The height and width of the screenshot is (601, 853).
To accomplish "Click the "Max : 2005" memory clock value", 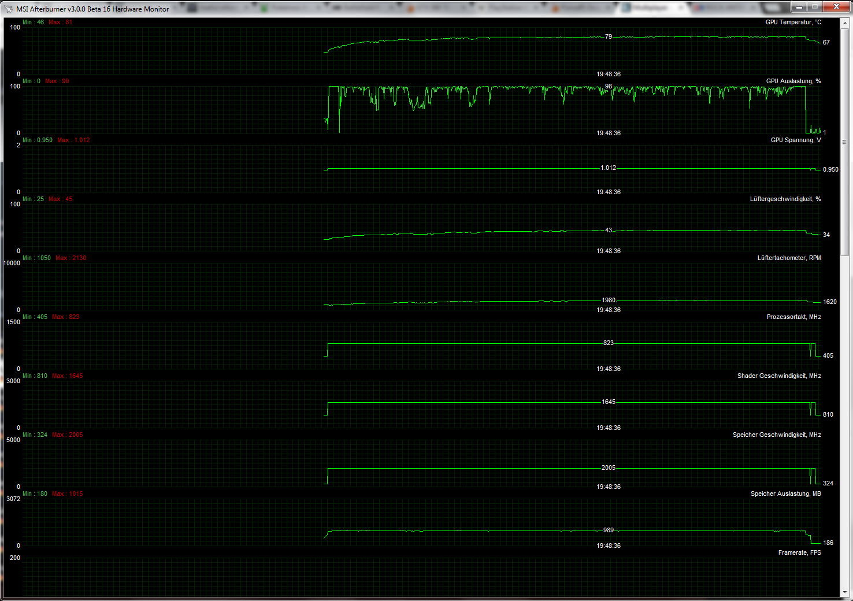I will coord(68,435).
